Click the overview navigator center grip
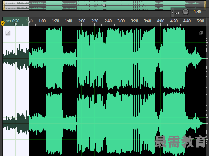This screenshot has height=156, width=209. pyautogui.click(x=104, y=5)
